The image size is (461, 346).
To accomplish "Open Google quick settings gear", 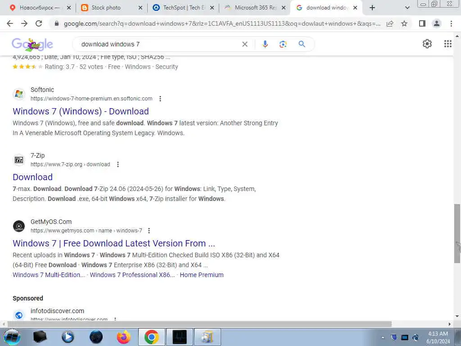I will 427,44.
